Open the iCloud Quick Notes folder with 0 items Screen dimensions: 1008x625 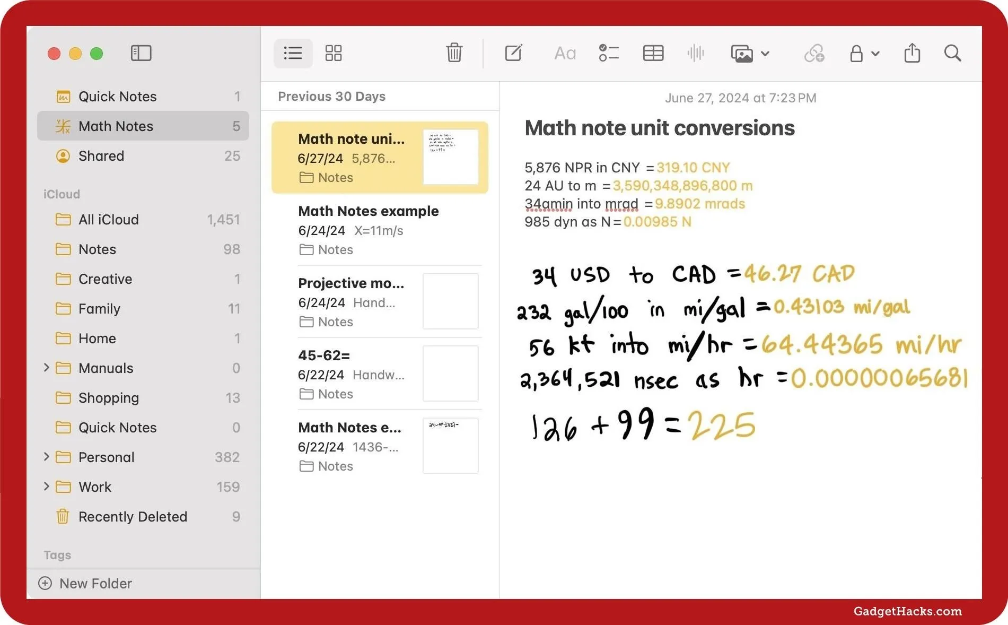click(x=143, y=428)
